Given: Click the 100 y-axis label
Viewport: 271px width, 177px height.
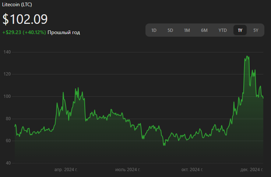Looking at the screenshot, I should pyautogui.click(x=7, y=96).
